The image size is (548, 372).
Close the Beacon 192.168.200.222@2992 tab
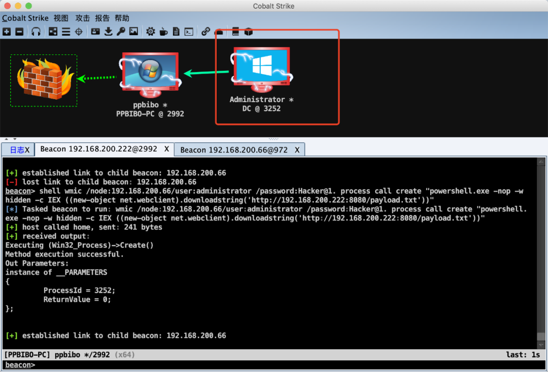tap(167, 149)
